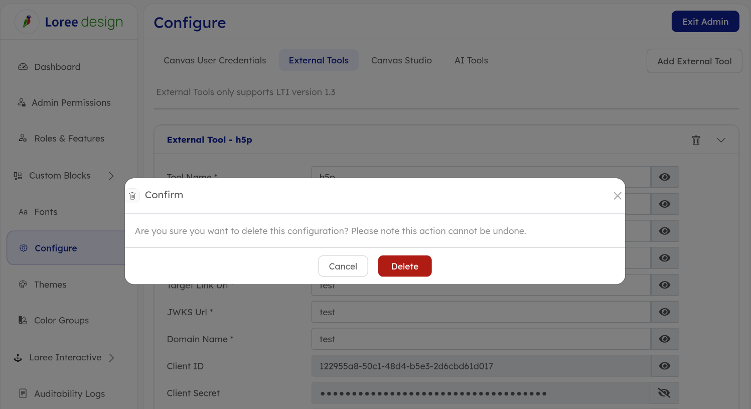Collapse the External Tool h5p panel
The height and width of the screenshot is (409, 751).
point(721,140)
